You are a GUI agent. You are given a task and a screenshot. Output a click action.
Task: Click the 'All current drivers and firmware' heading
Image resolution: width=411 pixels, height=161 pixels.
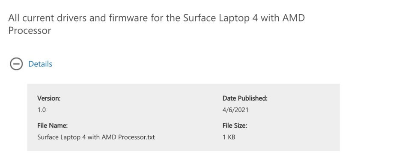pos(157,24)
